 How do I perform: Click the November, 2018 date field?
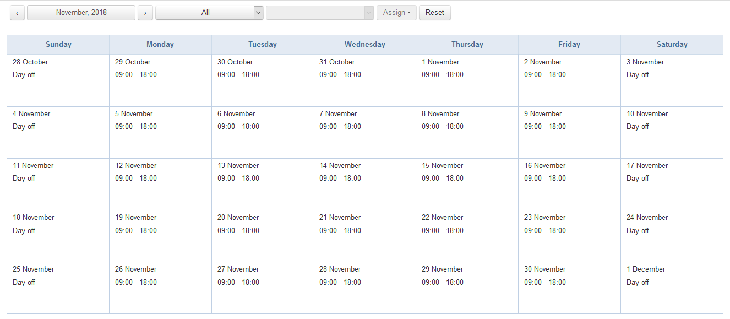click(x=80, y=12)
